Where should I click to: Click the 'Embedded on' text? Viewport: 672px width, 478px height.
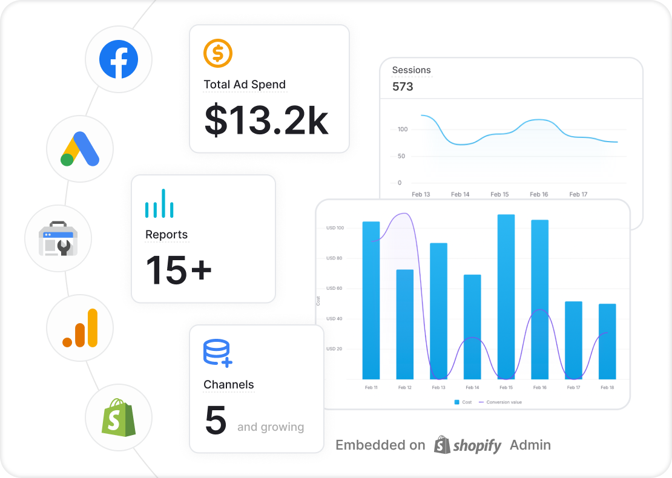380,445
